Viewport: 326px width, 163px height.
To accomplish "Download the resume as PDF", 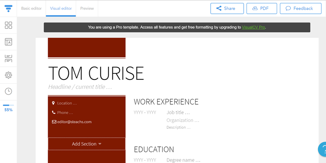I will pyautogui.click(x=262, y=8).
